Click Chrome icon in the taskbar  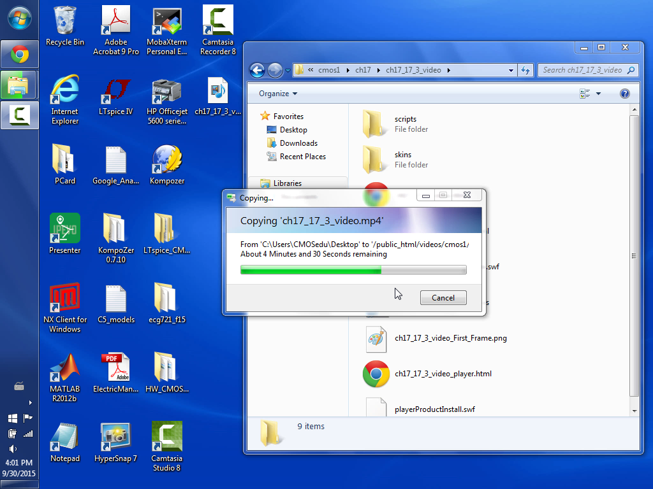(20, 55)
